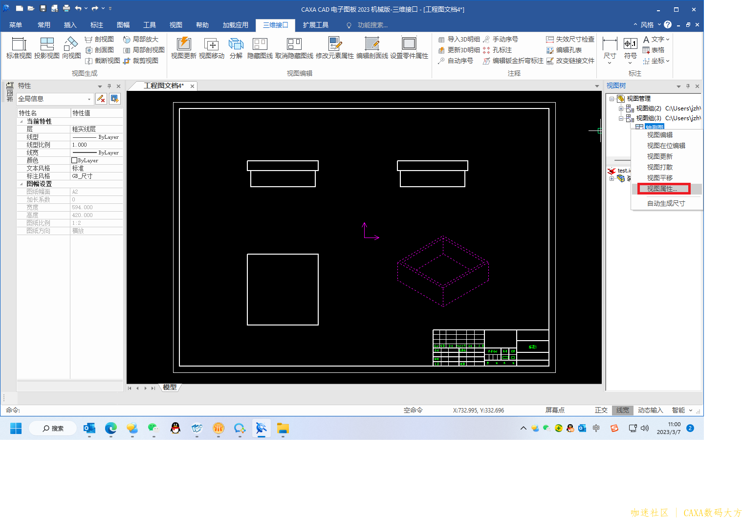Image resolution: width=743 pixels, height=520 pixels.
Task: Click the Windows search box in taskbar
Action: (x=53, y=428)
